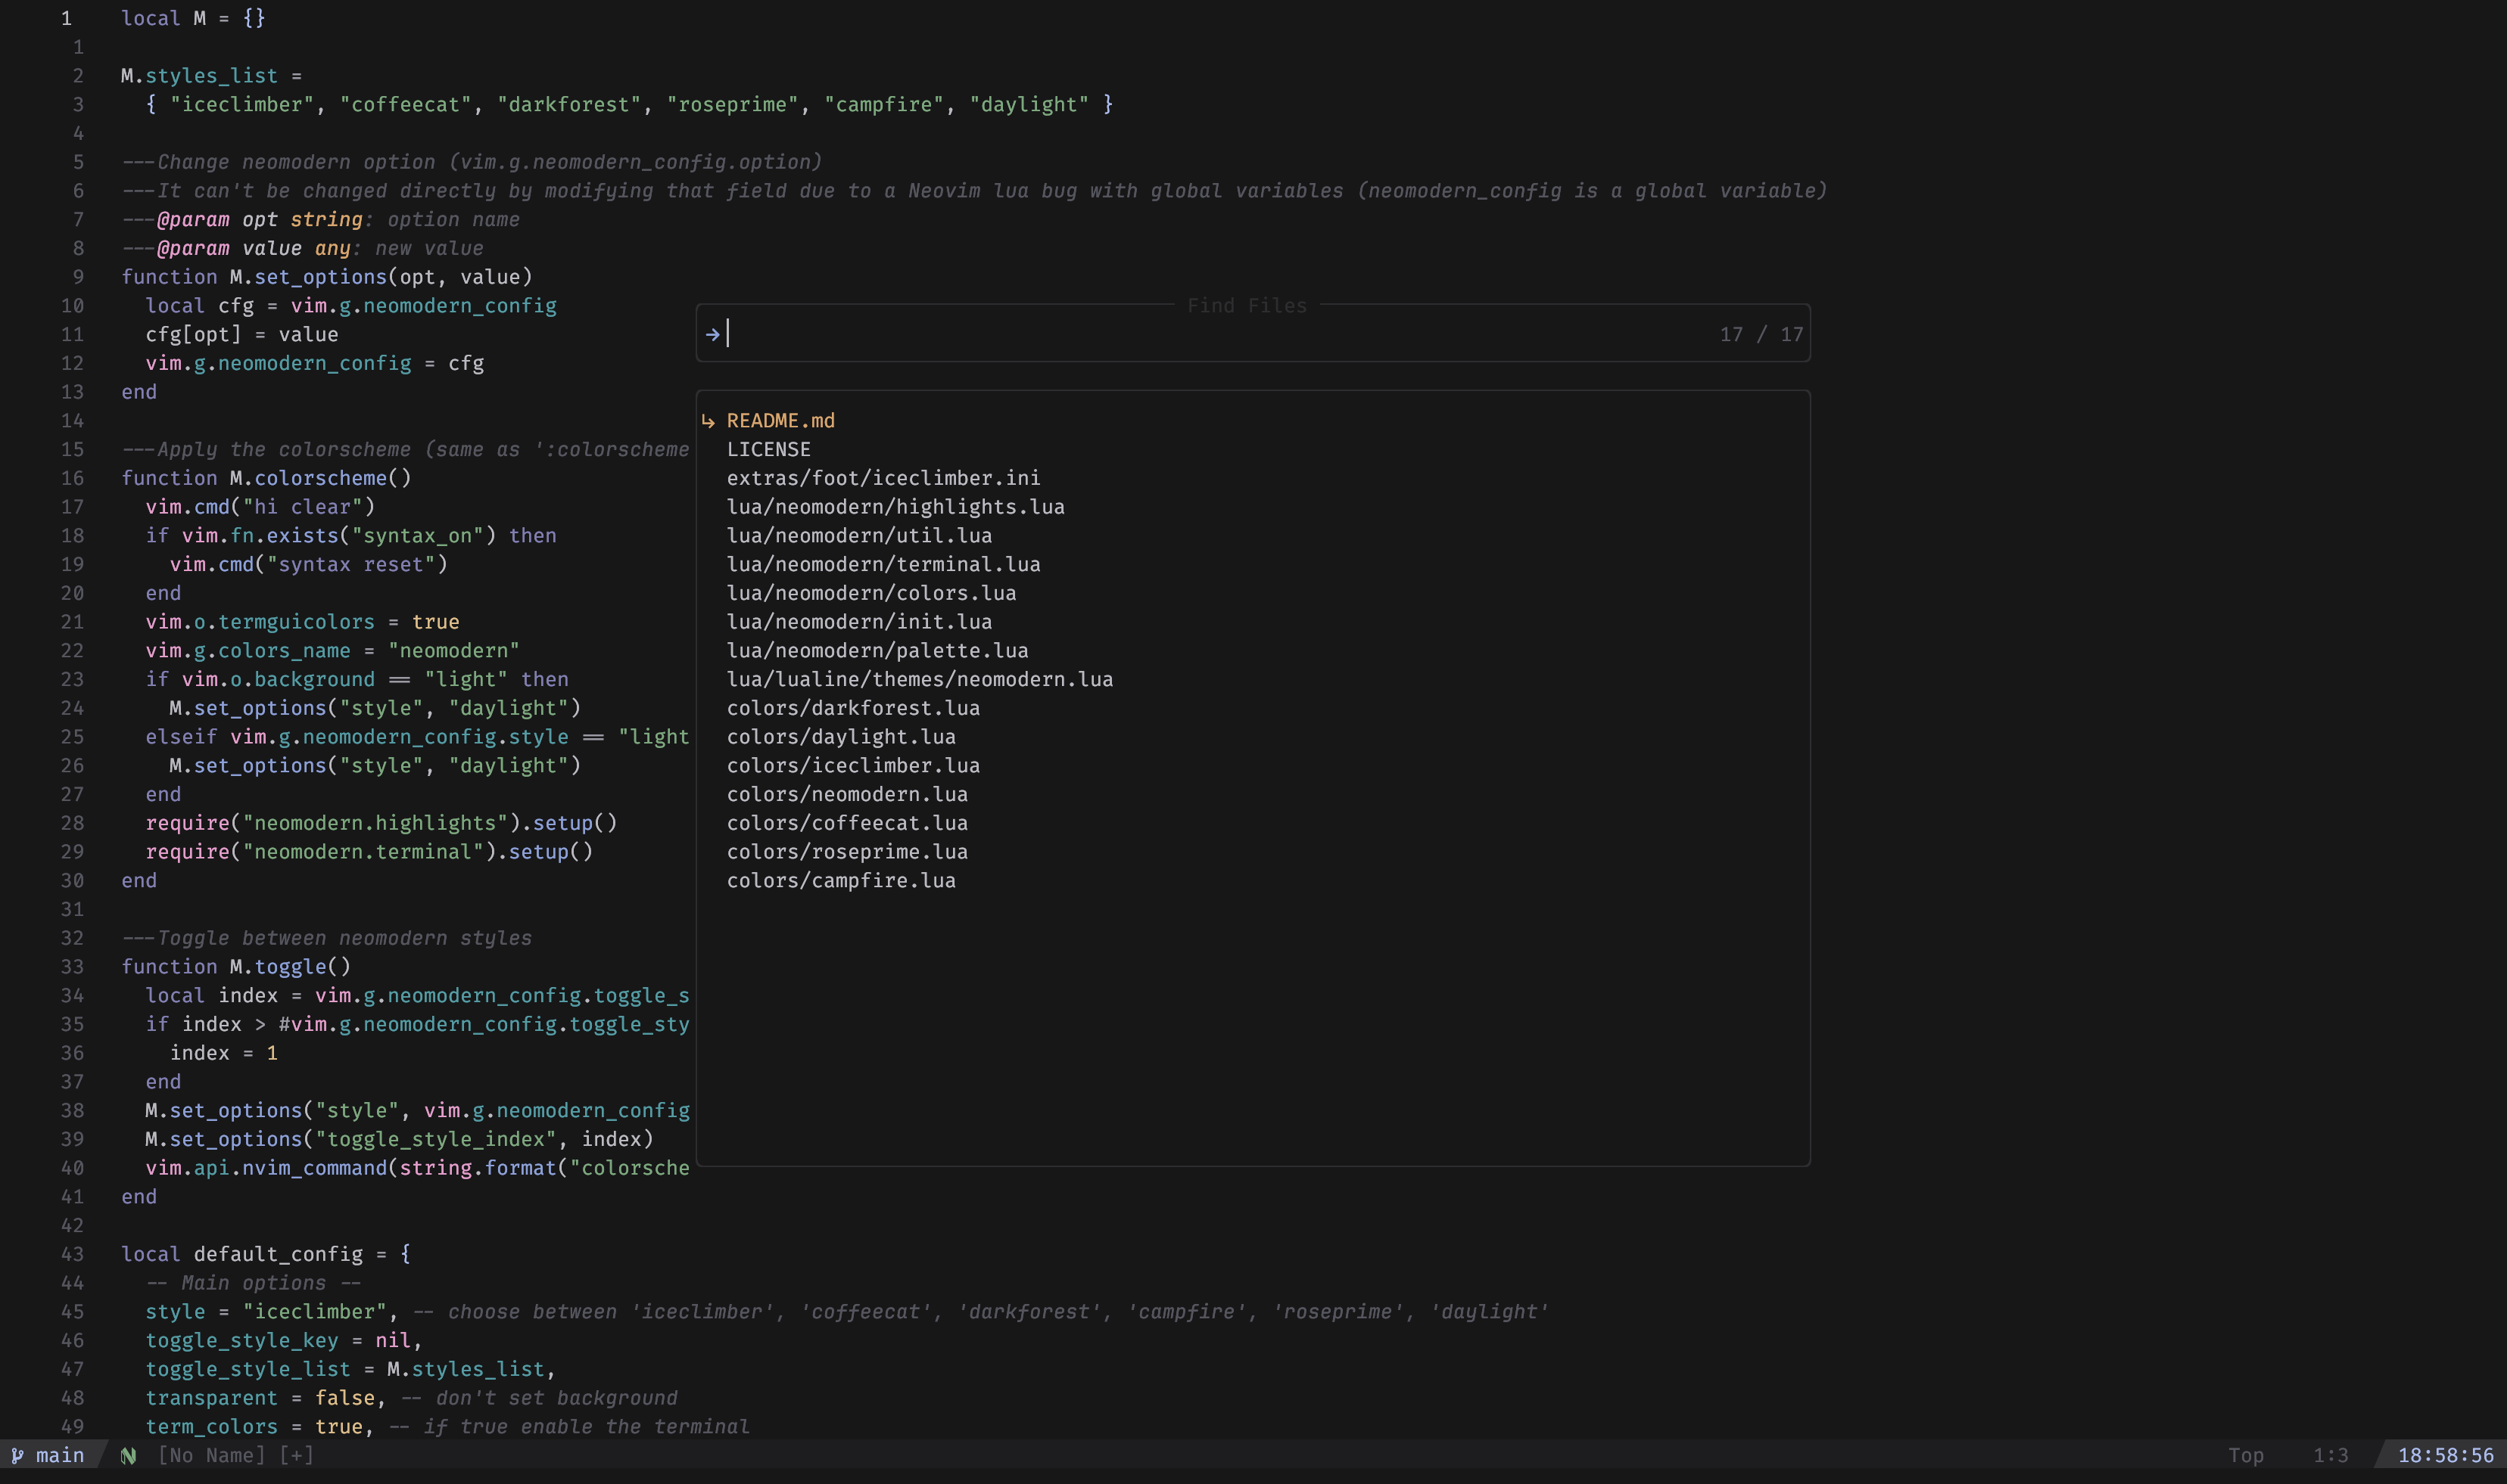Click 'M.styles_list =' in the code

tap(211, 76)
